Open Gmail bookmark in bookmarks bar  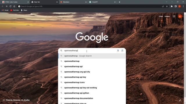tap(5, 10)
